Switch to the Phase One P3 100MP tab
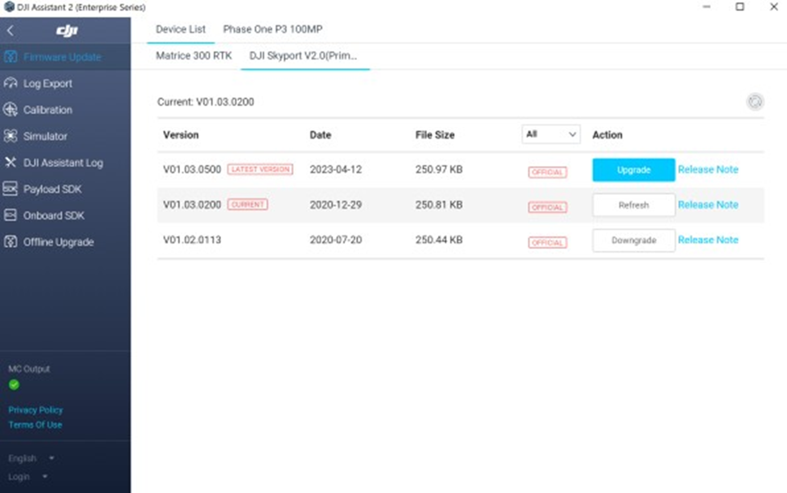 272,29
